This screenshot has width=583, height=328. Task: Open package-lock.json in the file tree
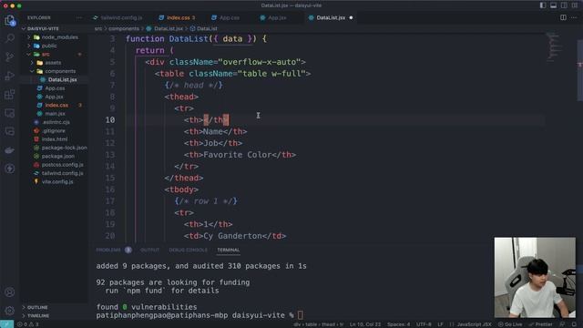pos(64,148)
